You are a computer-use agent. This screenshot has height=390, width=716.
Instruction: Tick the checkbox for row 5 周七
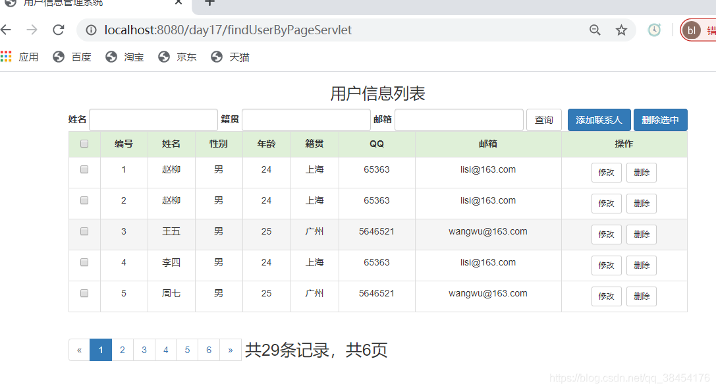pos(84,293)
